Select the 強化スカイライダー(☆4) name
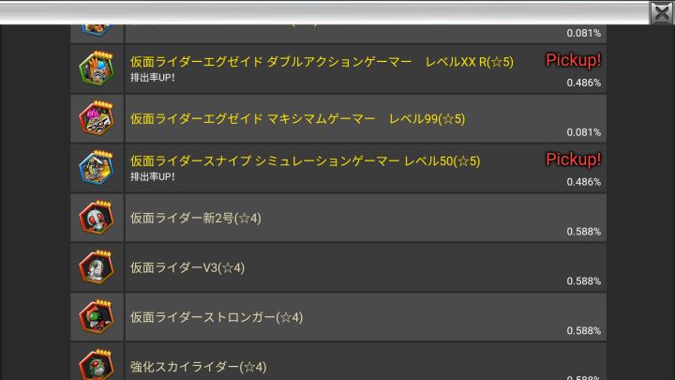Image resolution: width=675 pixels, height=380 pixels. point(199,367)
